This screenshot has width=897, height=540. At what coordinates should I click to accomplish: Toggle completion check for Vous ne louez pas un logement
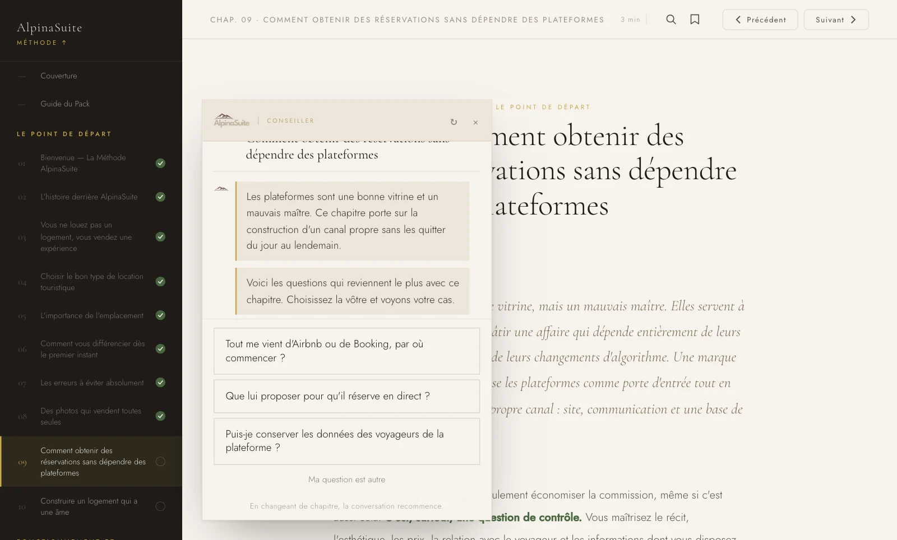point(160,236)
